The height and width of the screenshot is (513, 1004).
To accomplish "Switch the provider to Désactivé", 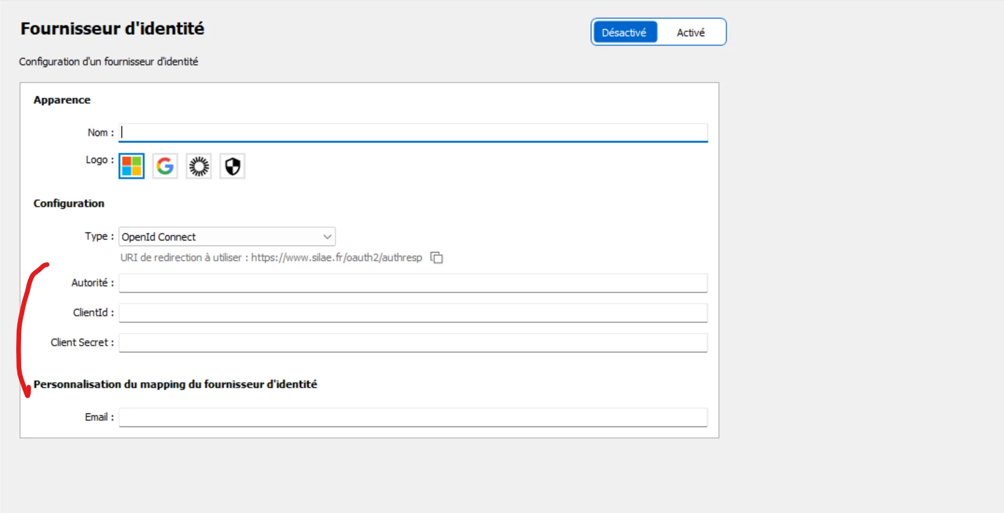I will click(624, 32).
